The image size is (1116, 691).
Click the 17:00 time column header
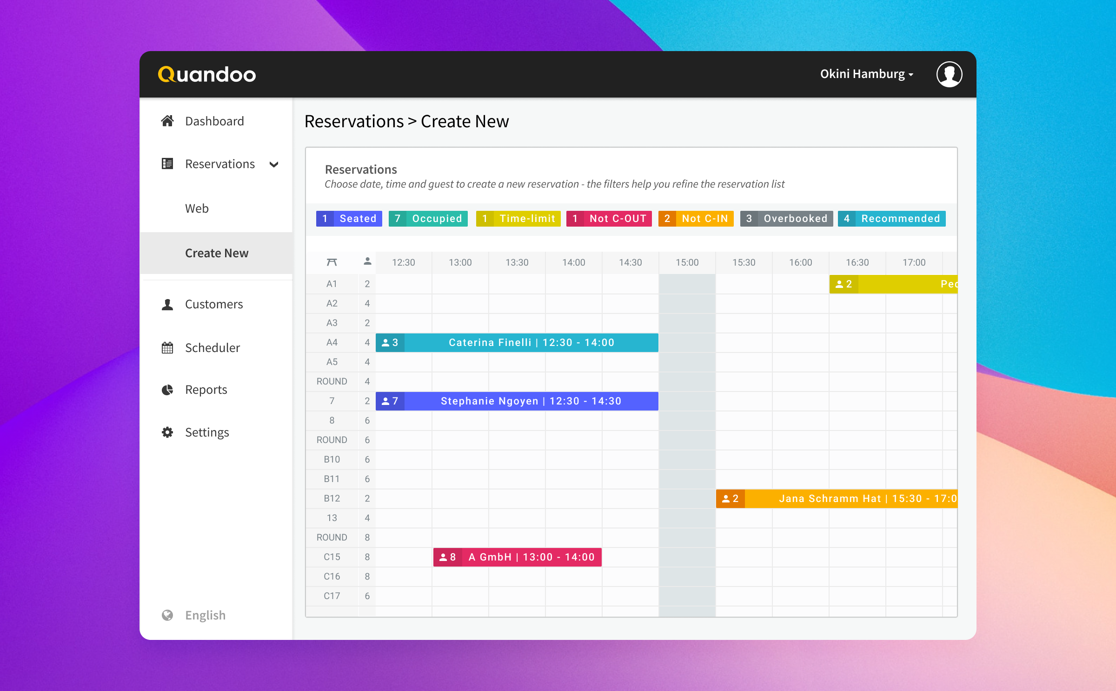tap(914, 262)
